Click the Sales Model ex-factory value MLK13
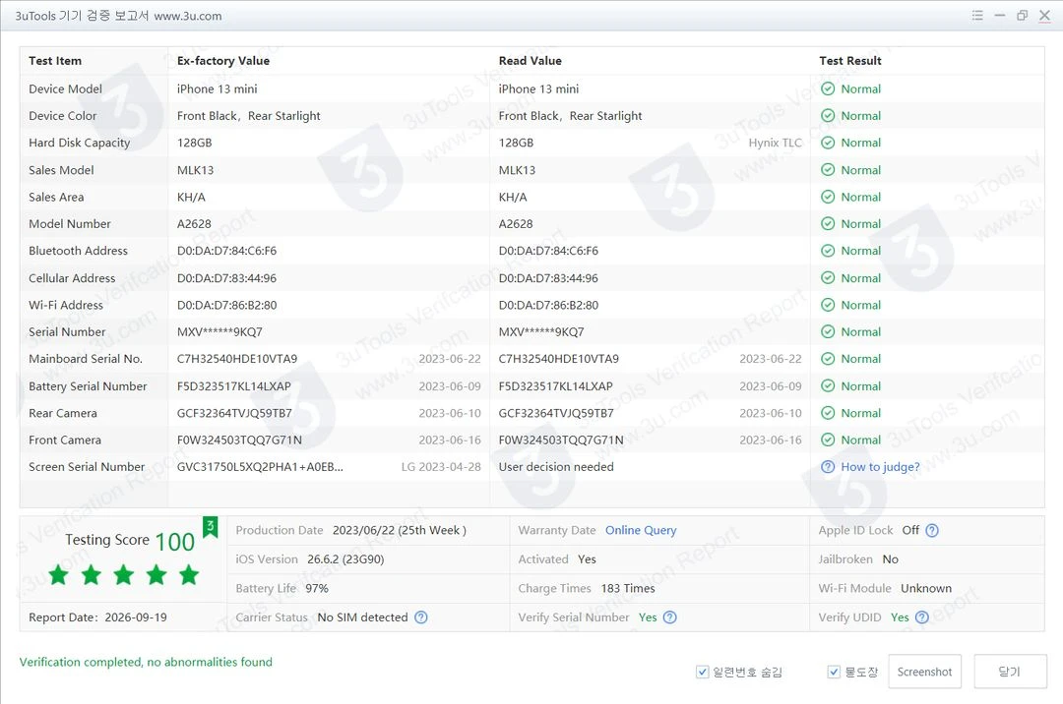 tap(195, 170)
